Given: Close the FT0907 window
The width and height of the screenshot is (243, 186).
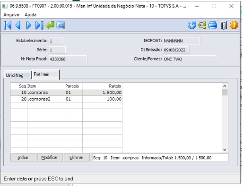Looking at the screenshot, I should [x=231, y=6].
